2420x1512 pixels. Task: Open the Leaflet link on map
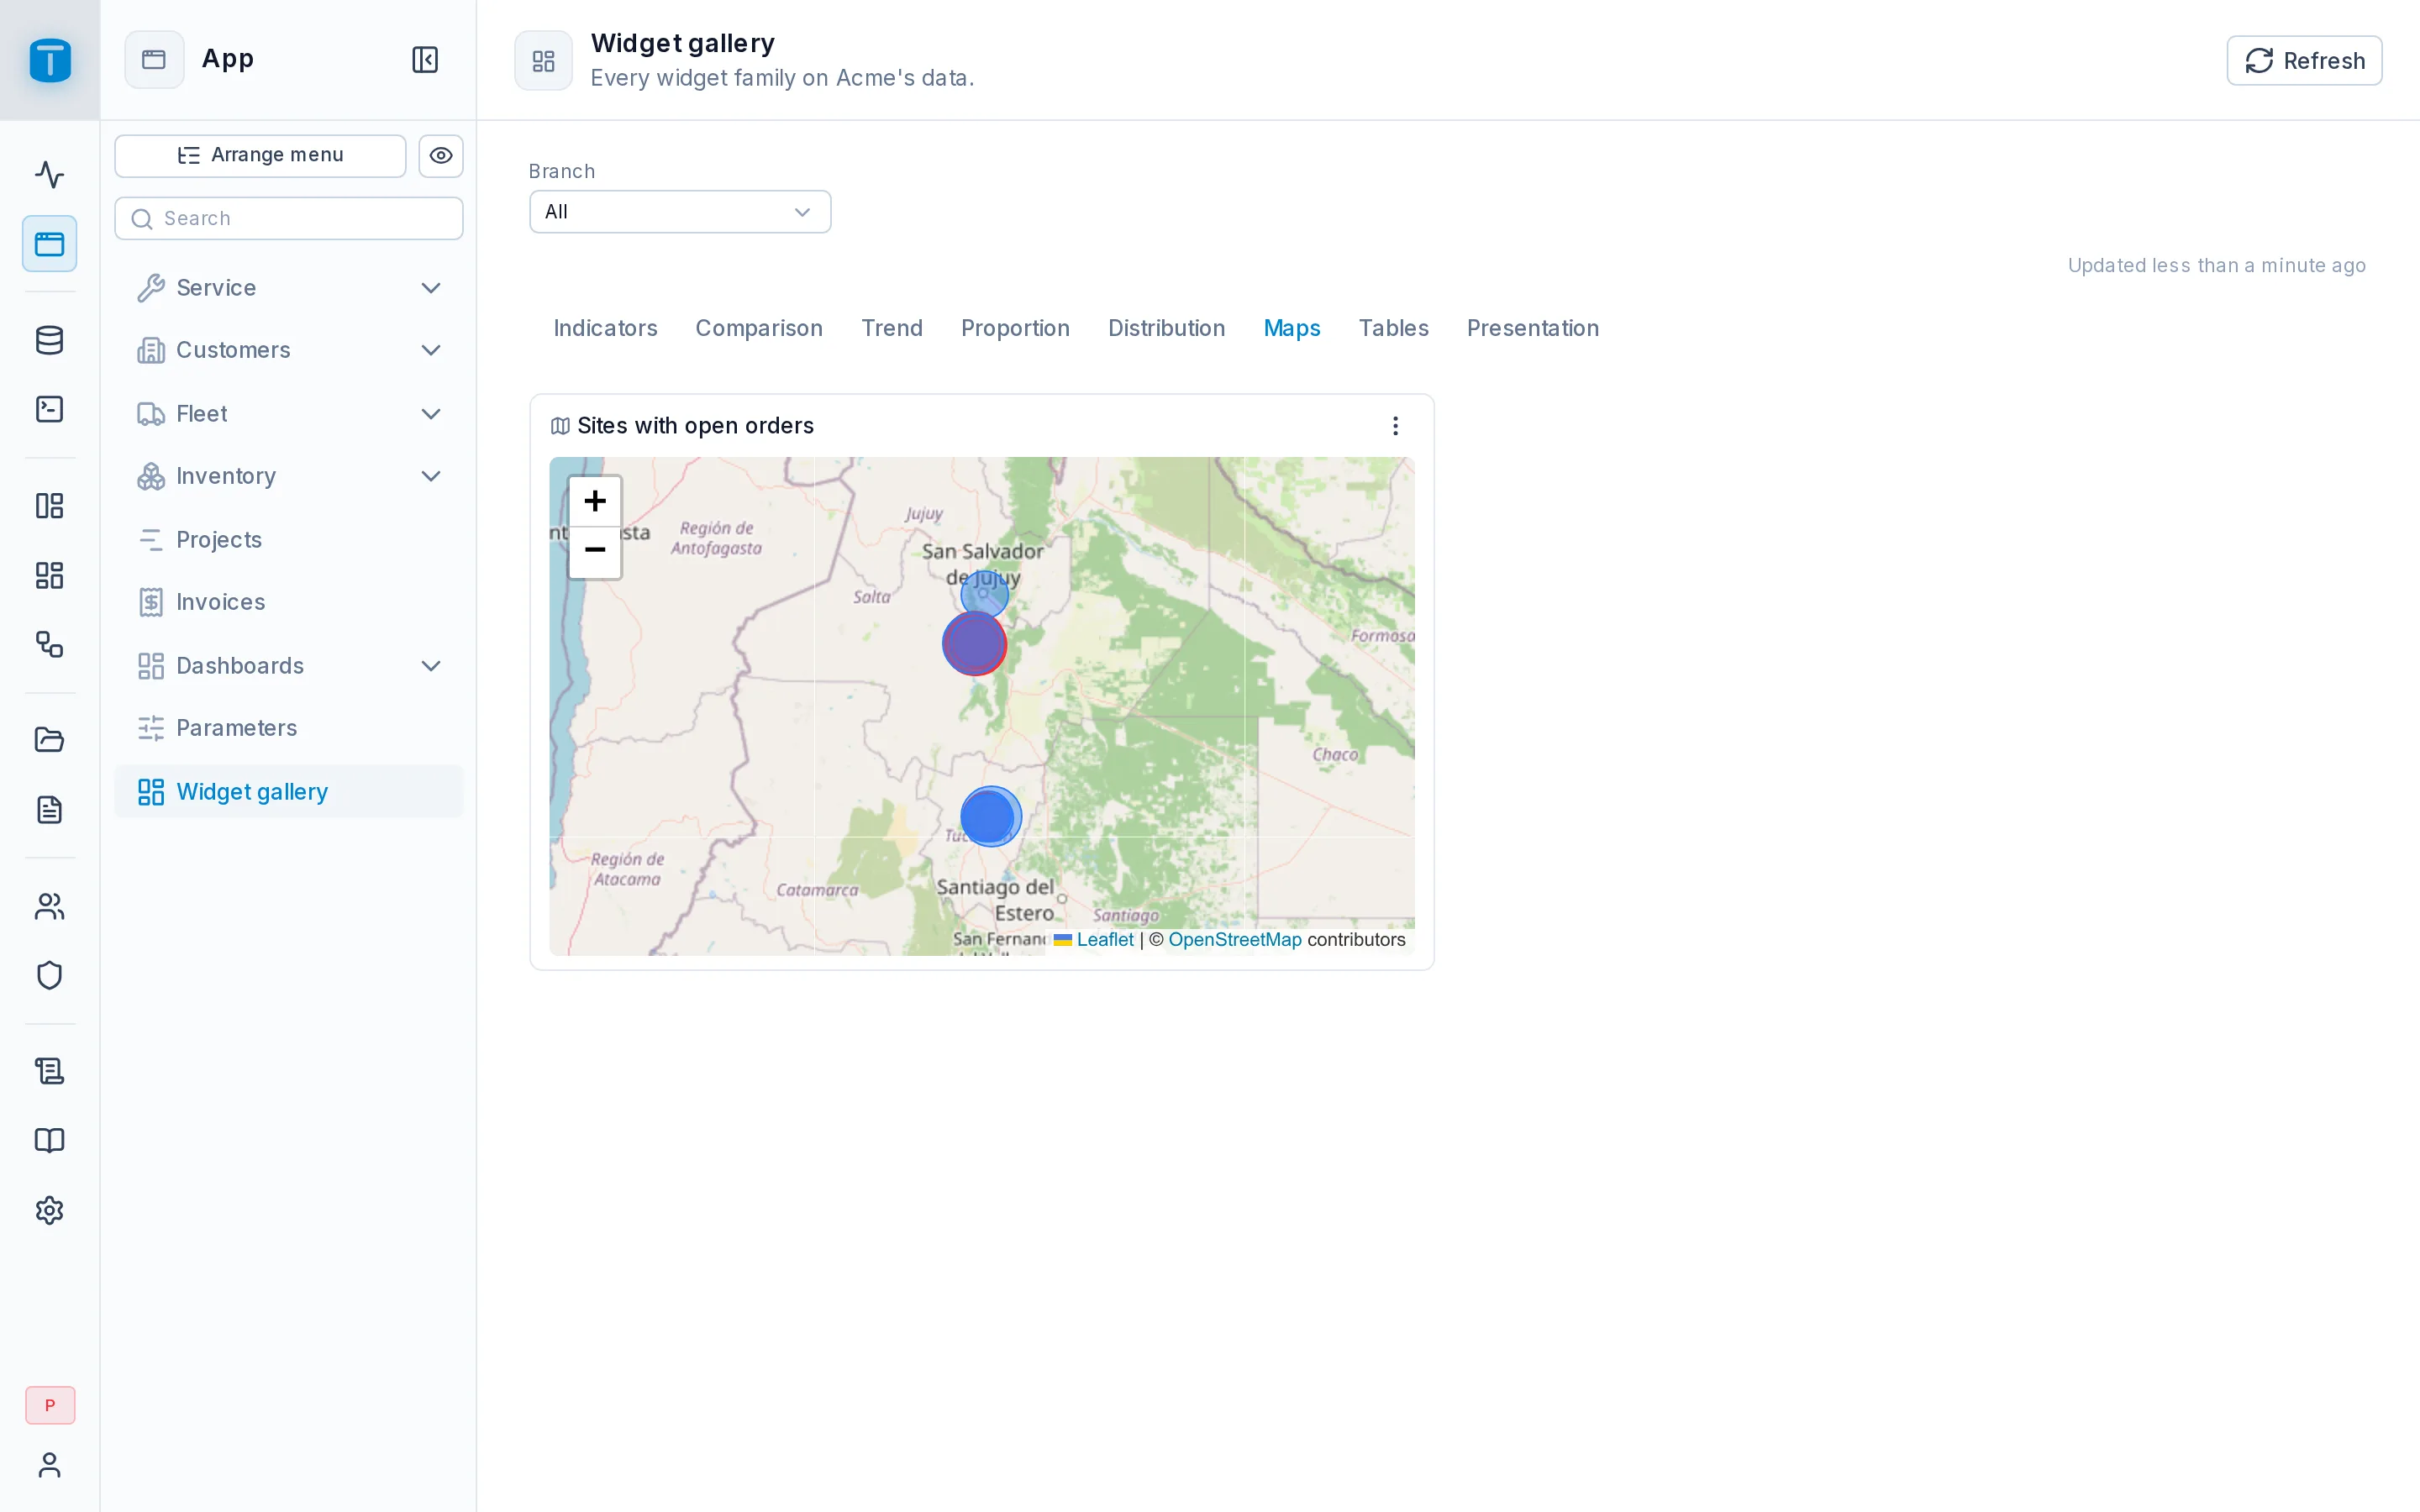[1105, 939]
